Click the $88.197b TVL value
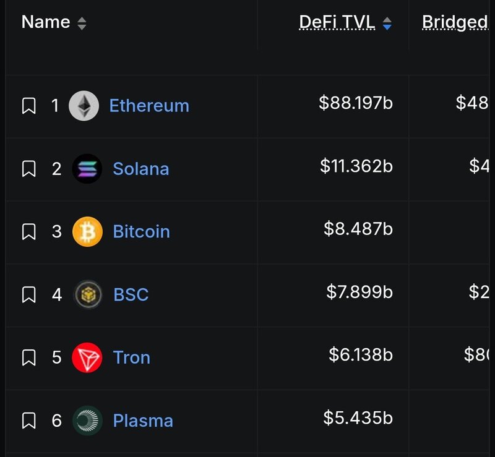 [356, 103]
